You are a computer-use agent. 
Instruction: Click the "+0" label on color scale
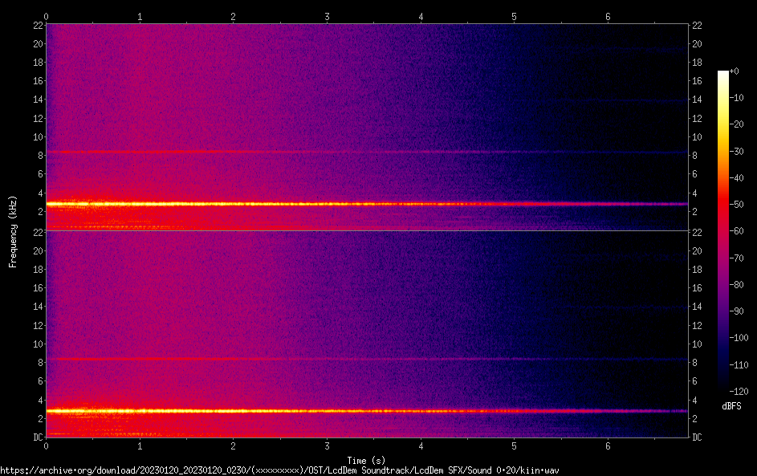[735, 71]
